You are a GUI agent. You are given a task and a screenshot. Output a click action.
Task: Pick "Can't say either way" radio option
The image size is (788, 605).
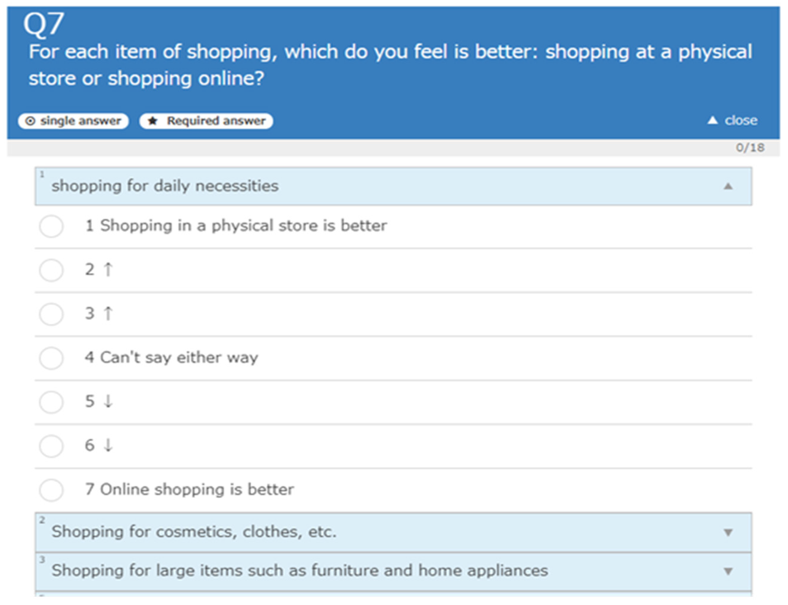[51, 358]
